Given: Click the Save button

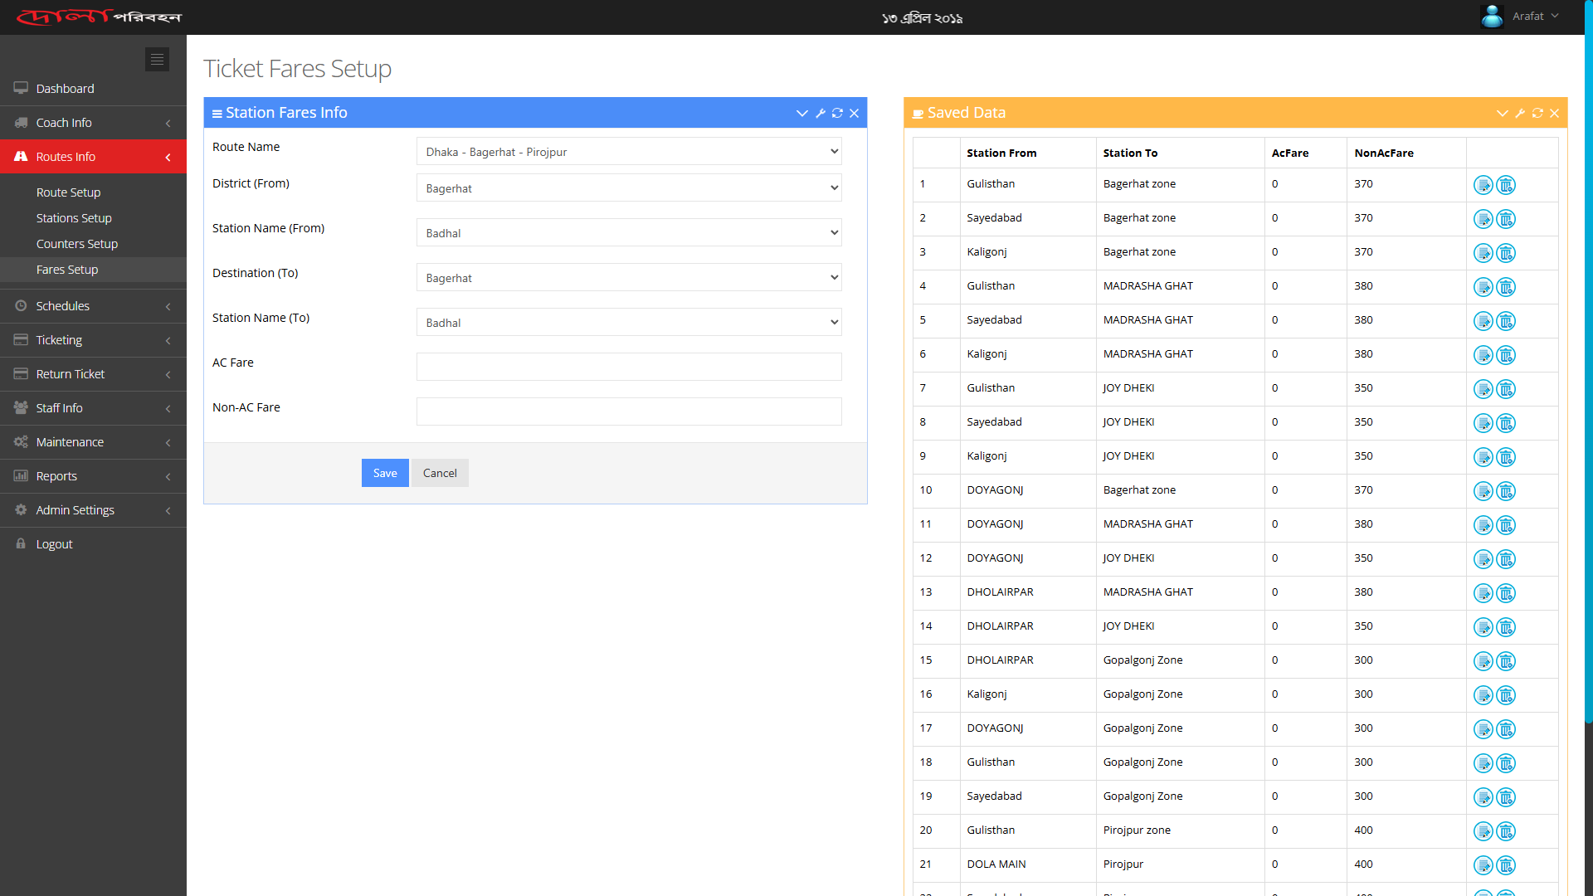Looking at the screenshot, I should 385,473.
